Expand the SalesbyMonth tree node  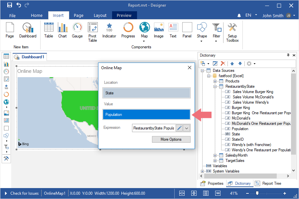point(215,155)
